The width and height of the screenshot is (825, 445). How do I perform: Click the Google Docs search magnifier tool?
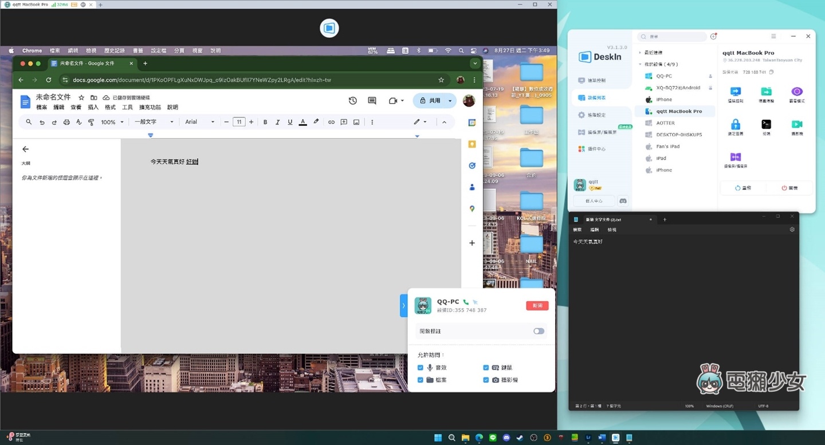tap(29, 122)
